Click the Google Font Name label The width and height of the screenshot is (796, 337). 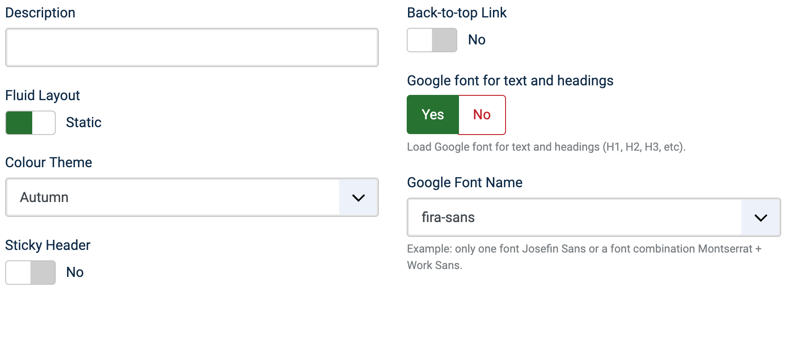coord(465,183)
